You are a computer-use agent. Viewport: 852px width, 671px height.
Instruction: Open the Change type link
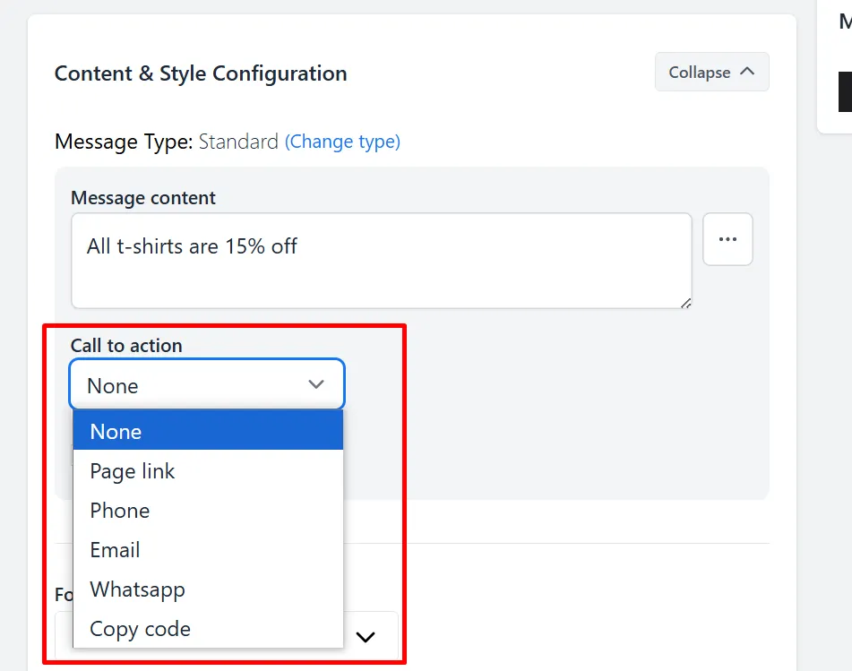342,142
